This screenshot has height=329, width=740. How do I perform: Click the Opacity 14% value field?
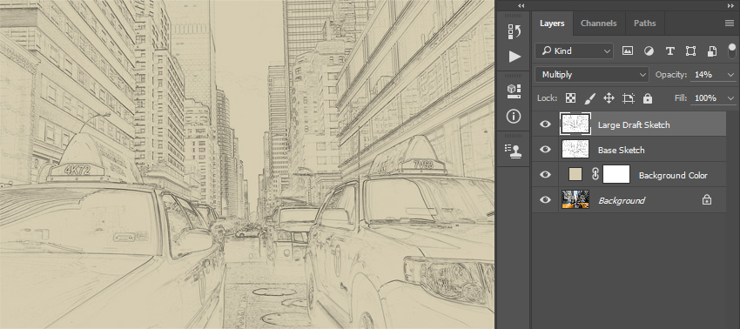708,75
